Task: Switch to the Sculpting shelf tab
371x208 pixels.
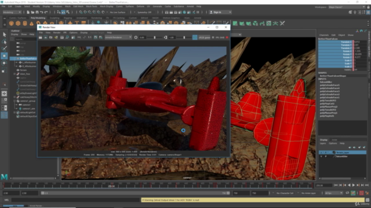Action: [x=54, y=18]
